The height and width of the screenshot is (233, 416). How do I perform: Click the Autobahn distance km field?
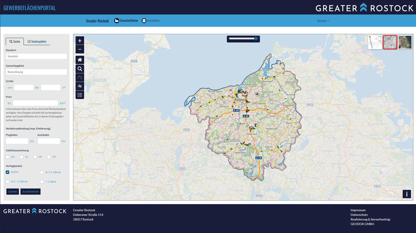pos(49,141)
